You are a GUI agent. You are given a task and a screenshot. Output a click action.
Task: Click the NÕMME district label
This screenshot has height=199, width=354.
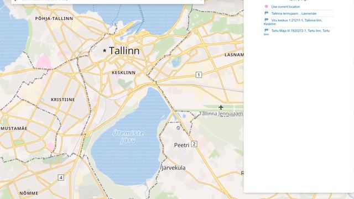tap(29, 193)
